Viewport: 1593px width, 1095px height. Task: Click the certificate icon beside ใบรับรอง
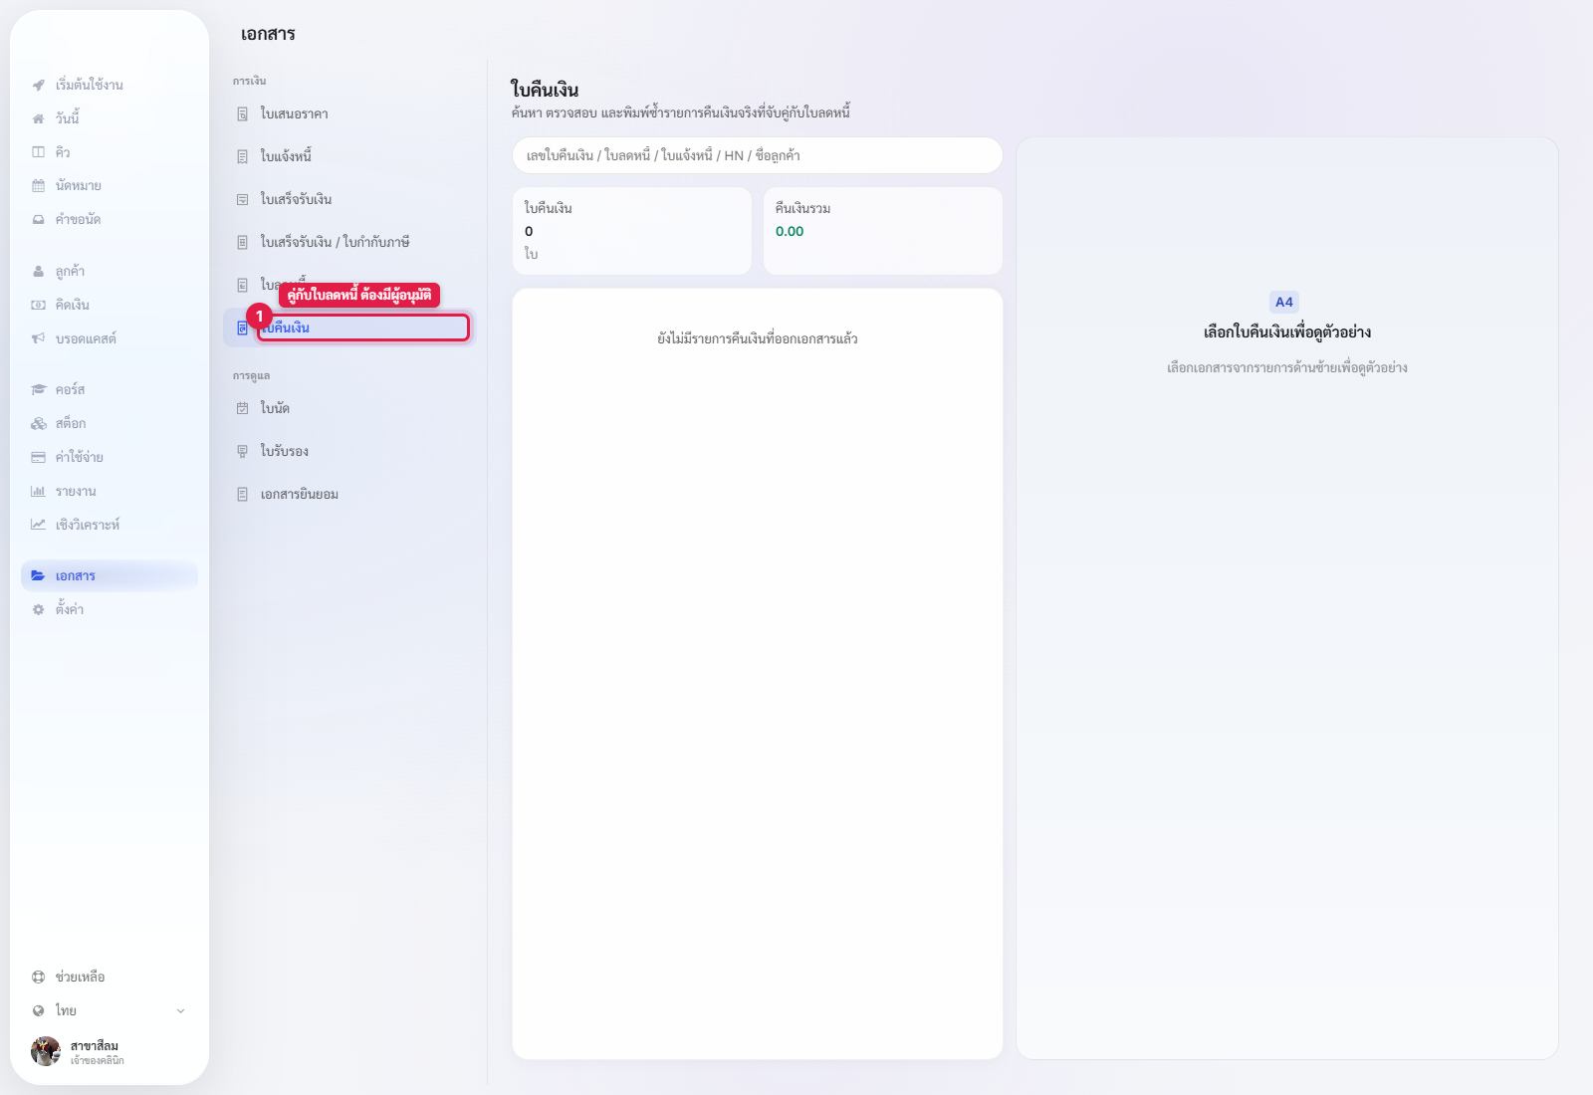click(242, 452)
